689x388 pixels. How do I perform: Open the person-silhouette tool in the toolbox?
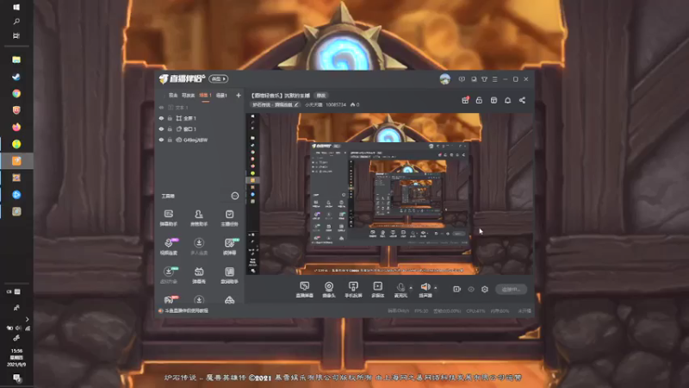199,218
